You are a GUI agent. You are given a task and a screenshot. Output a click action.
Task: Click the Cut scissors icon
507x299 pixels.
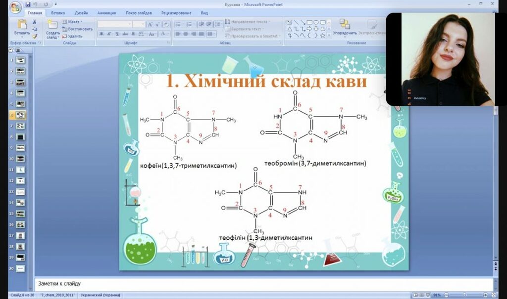click(35, 22)
